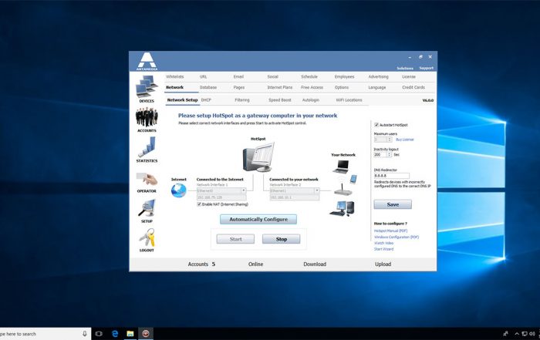Select the Speed Boost sub-tab
This screenshot has height=340, width=540.
279,100
